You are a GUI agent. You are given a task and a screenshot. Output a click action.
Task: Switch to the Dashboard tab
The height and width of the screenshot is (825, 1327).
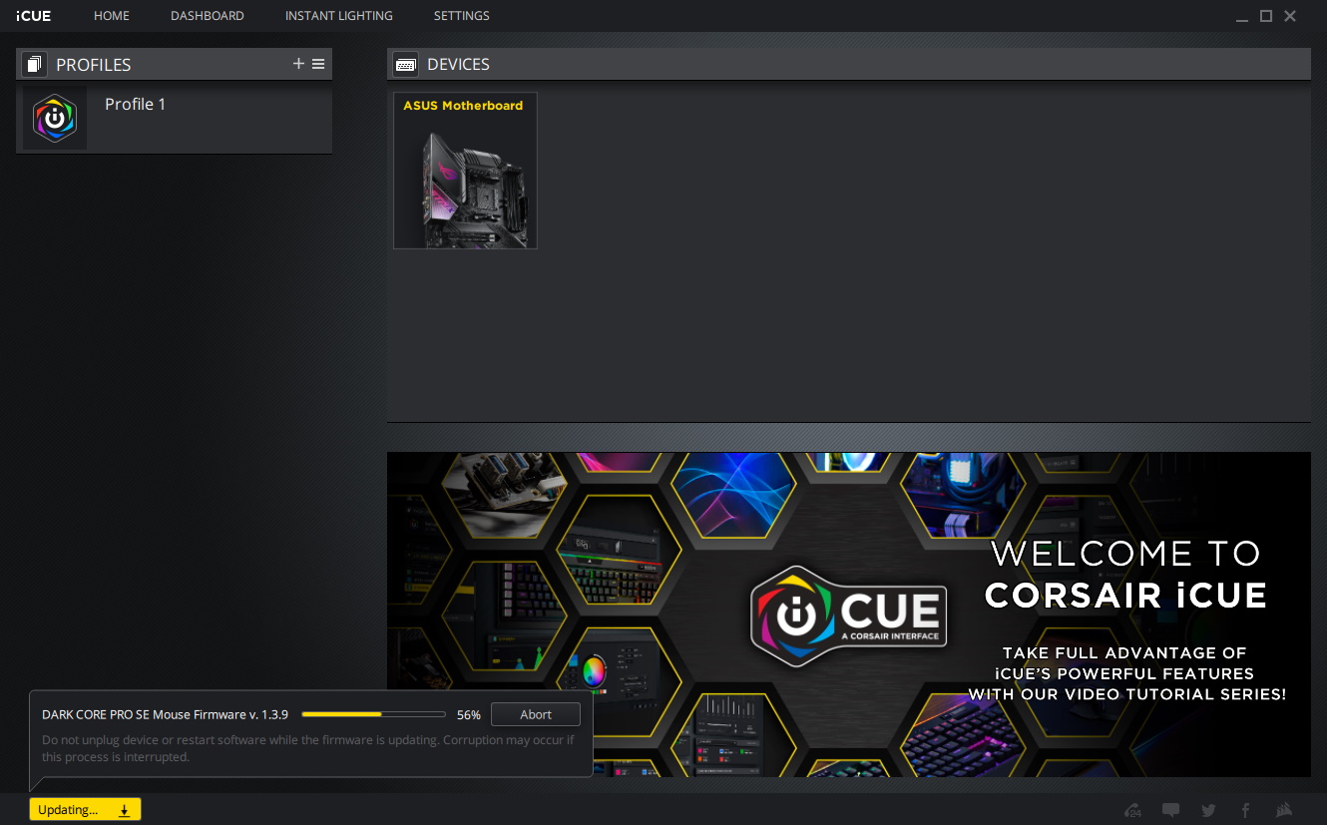208,16
